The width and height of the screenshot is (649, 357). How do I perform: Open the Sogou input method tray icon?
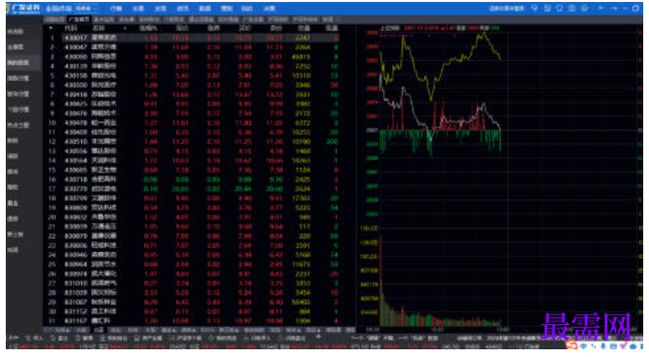click(x=572, y=345)
